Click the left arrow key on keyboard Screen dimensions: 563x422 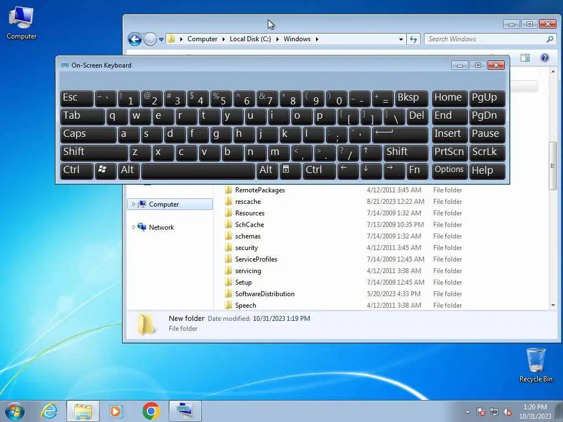pyautogui.click(x=348, y=171)
